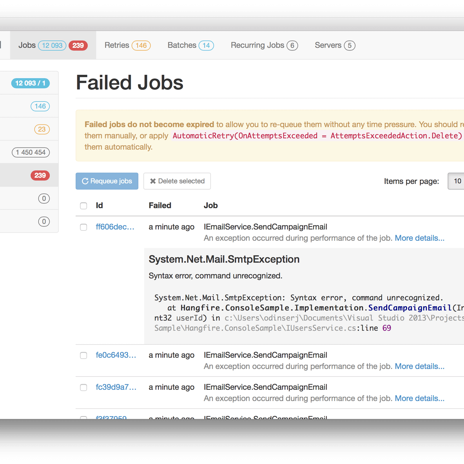
Task: Switch to the Retries tab
Action: click(127, 46)
